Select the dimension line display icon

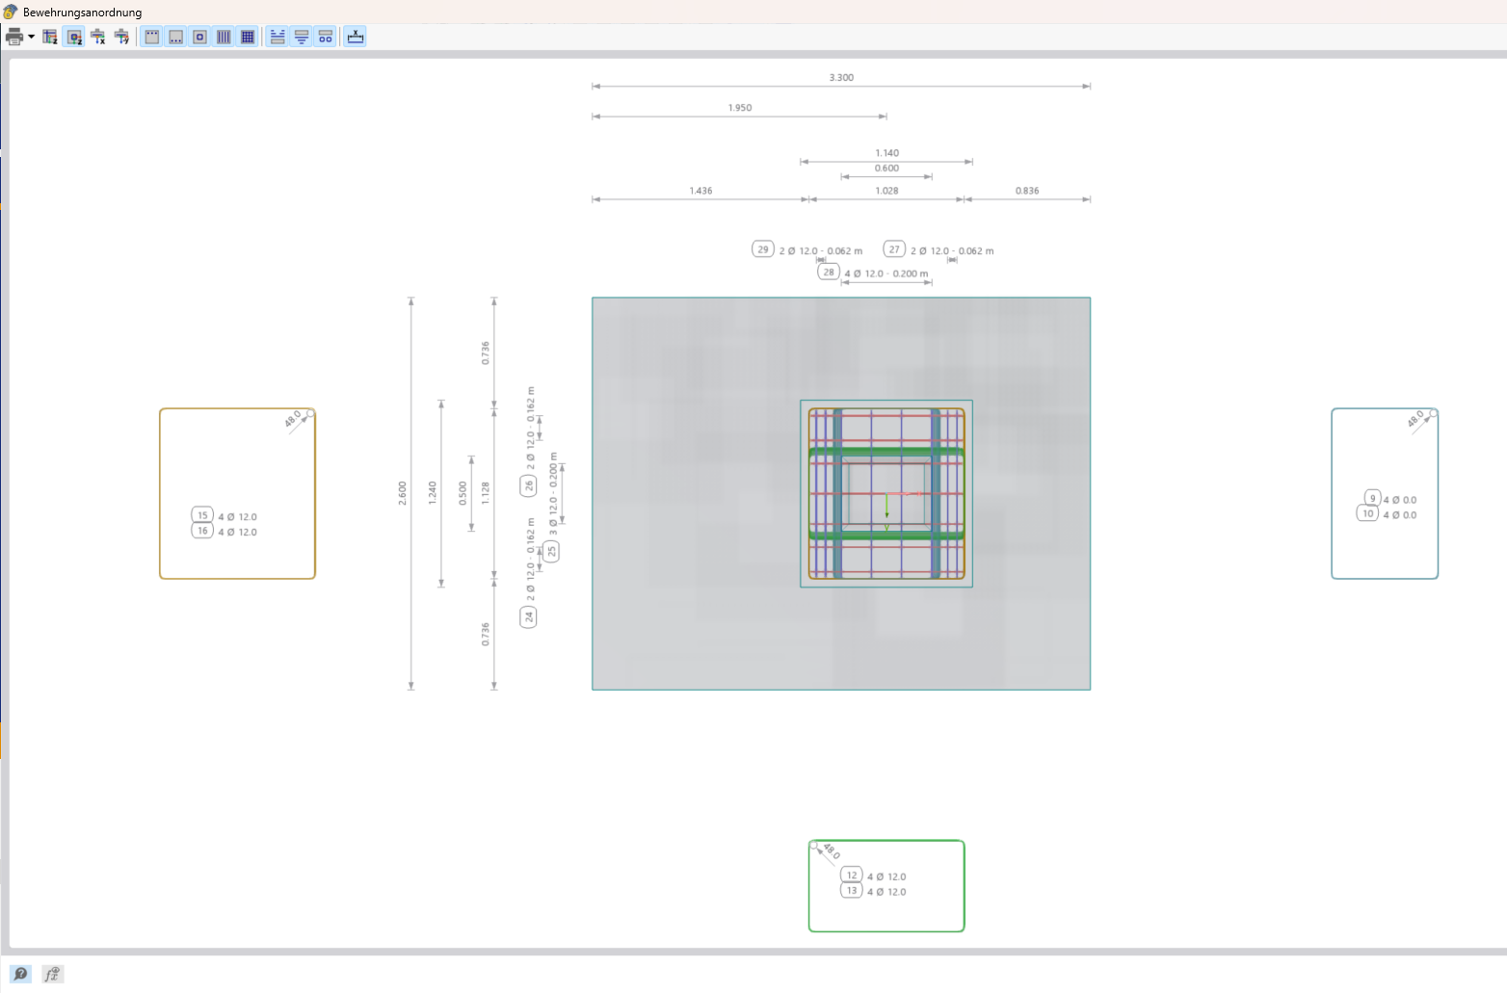(x=355, y=37)
